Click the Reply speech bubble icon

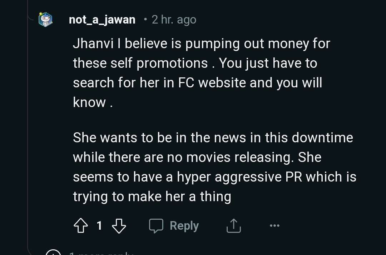(x=157, y=225)
